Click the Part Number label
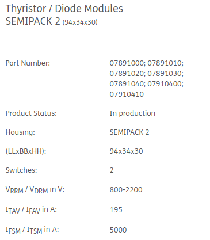This screenshot has width=210, height=240. [x=28, y=63]
